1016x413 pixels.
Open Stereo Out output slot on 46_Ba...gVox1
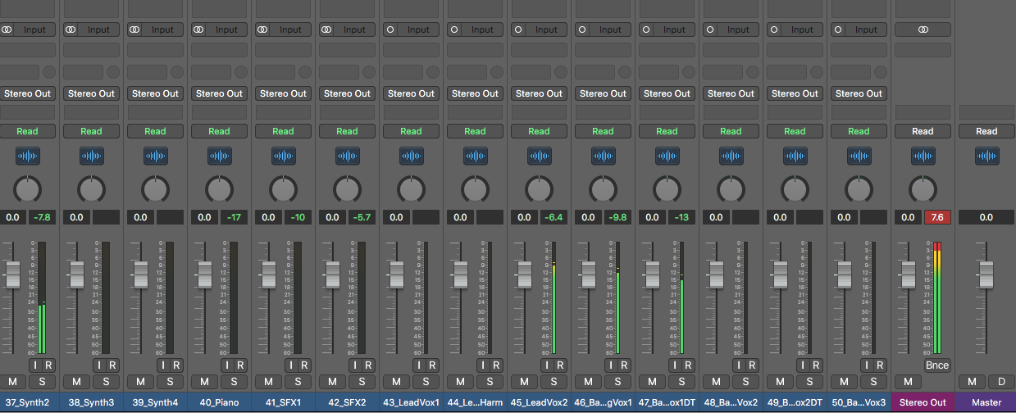coord(603,93)
